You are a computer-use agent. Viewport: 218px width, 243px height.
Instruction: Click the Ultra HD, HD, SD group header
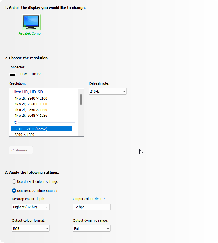coord(28,92)
